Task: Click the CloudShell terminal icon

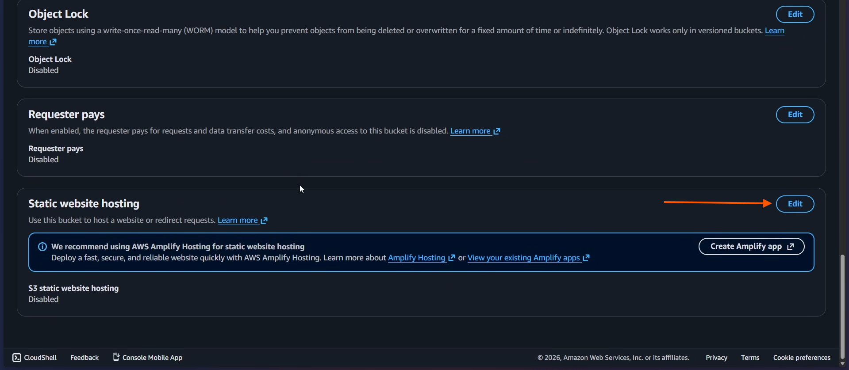Action: [x=17, y=358]
